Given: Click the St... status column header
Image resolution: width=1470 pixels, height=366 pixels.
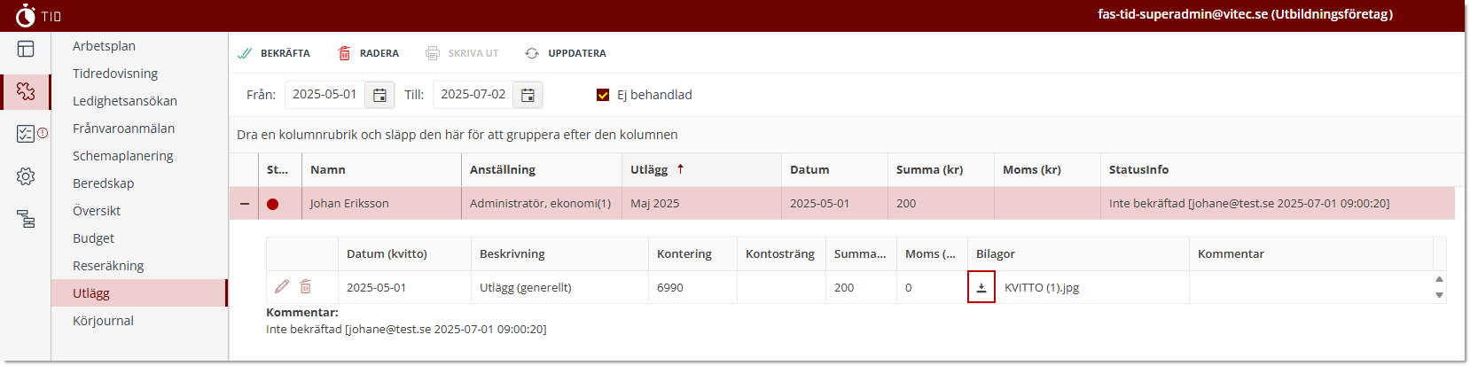Looking at the screenshot, I should click(x=279, y=169).
